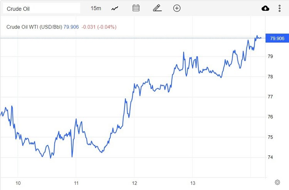Open the three-dot more options menu
This screenshot has width=289, height=190.
(280, 8)
